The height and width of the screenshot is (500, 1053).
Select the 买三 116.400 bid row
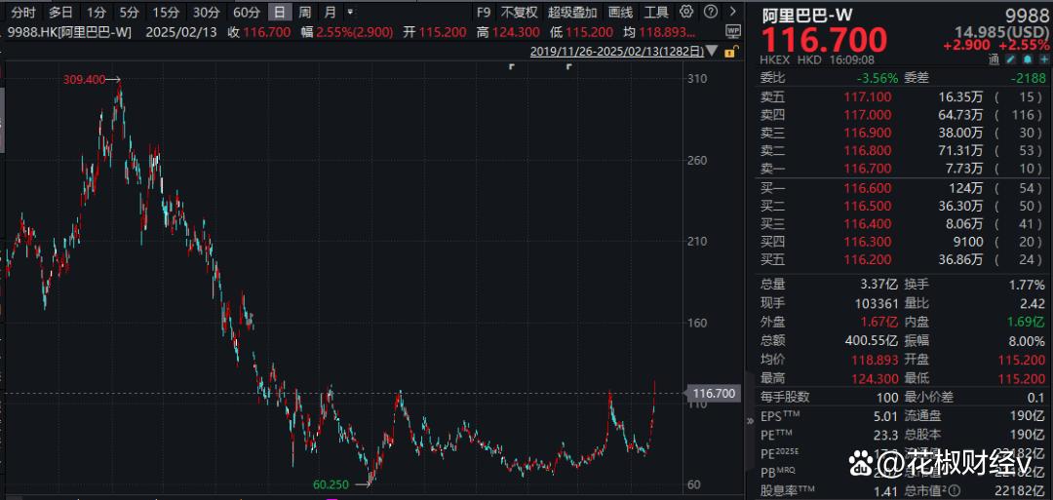pos(903,224)
